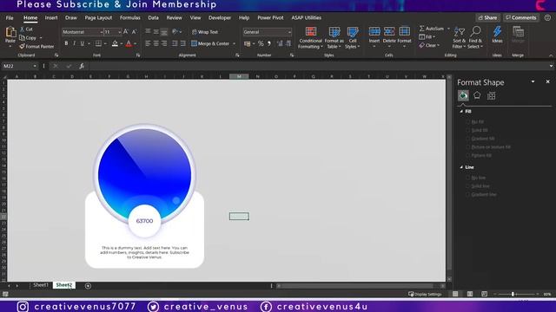556x312 pixels.
Task: Switch to the Formulas tab
Action: click(x=129, y=17)
